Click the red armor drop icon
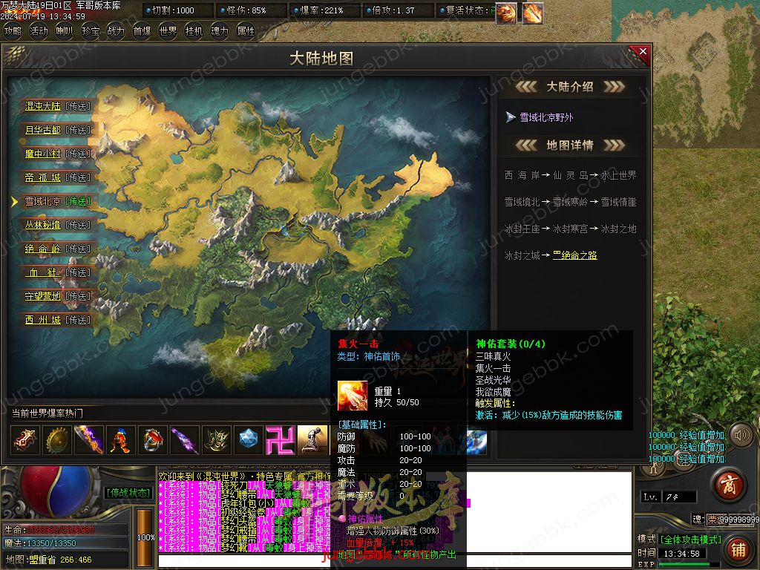This screenshot has width=760, height=570. tap(25, 440)
